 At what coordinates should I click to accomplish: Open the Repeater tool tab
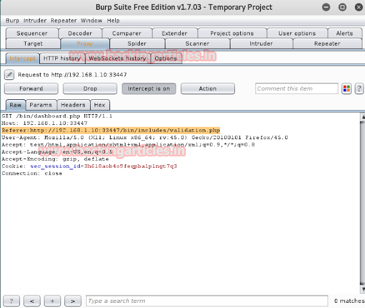(x=327, y=43)
